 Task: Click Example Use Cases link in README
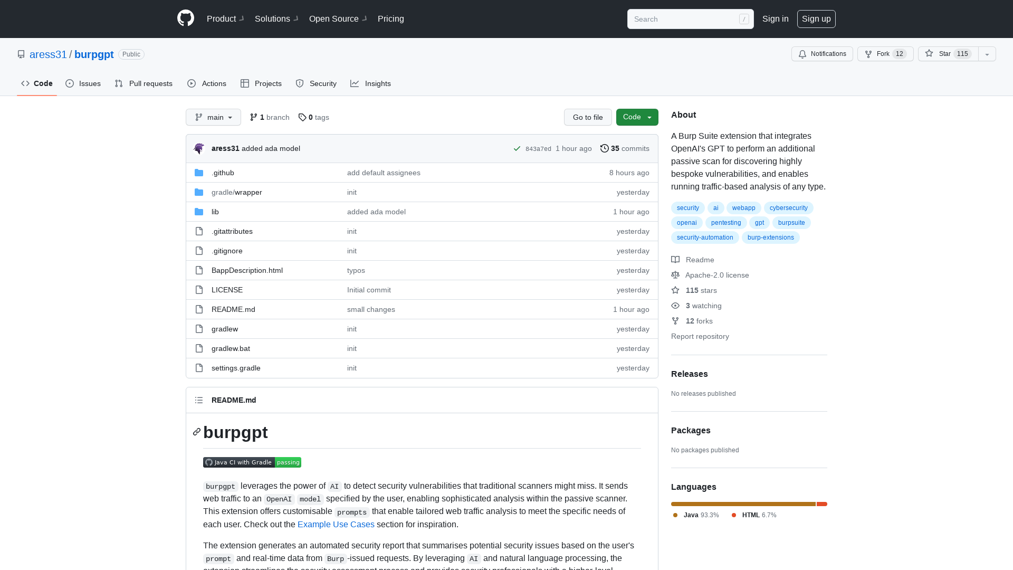tap(336, 524)
